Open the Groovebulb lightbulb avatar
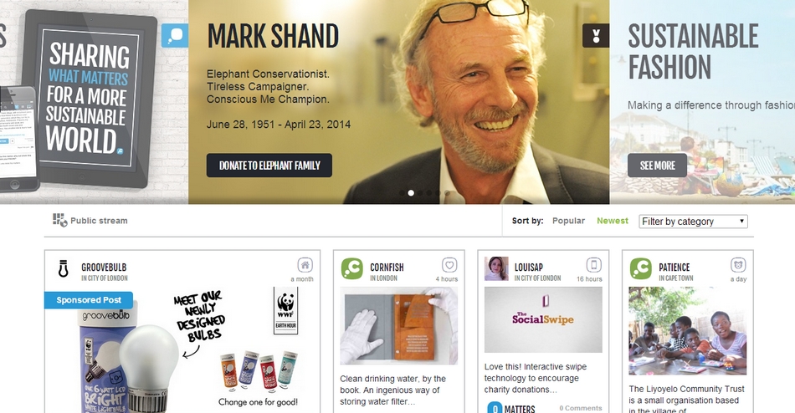The height and width of the screenshot is (413, 795). coord(64,268)
